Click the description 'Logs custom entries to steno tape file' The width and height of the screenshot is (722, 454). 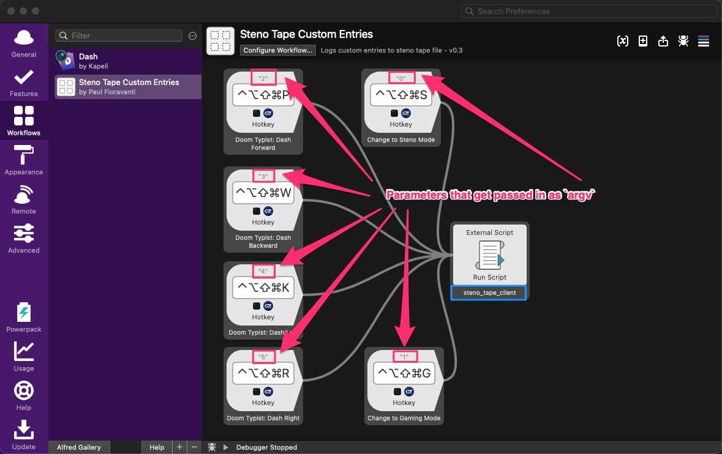pyautogui.click(x=391, y=50)
